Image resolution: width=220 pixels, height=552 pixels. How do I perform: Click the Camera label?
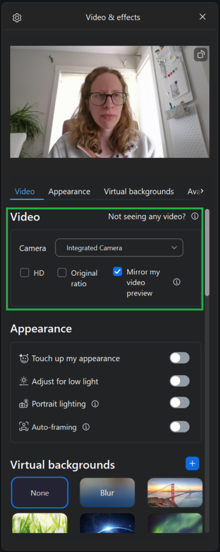[x=33, y=248]
